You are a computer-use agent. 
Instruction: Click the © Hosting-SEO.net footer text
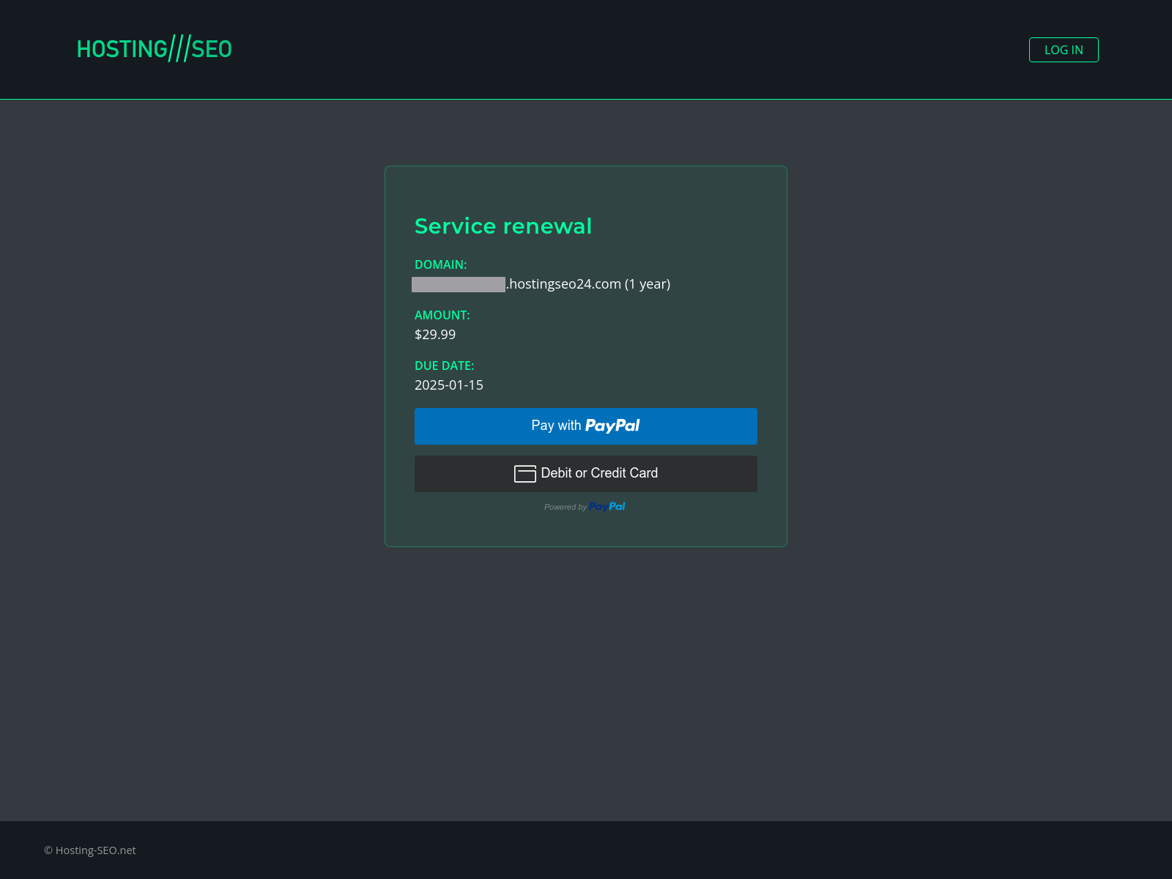[x=90, y=850]
